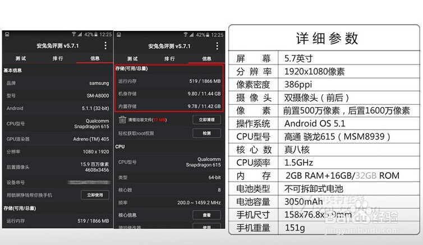Image resolution: width=423 pixels, height=245 pixels.
Task: Click the Qualcomm Snapdragon 615 value in left screen
Action: tap(91, 124)
